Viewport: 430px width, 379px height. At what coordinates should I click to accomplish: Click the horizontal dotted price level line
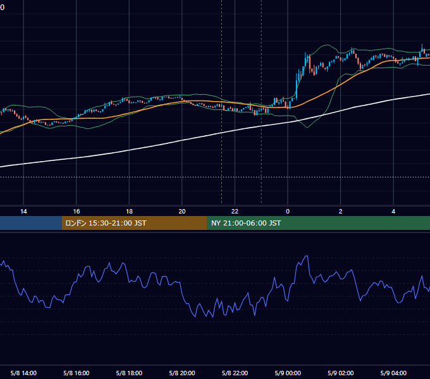point(215,177)
